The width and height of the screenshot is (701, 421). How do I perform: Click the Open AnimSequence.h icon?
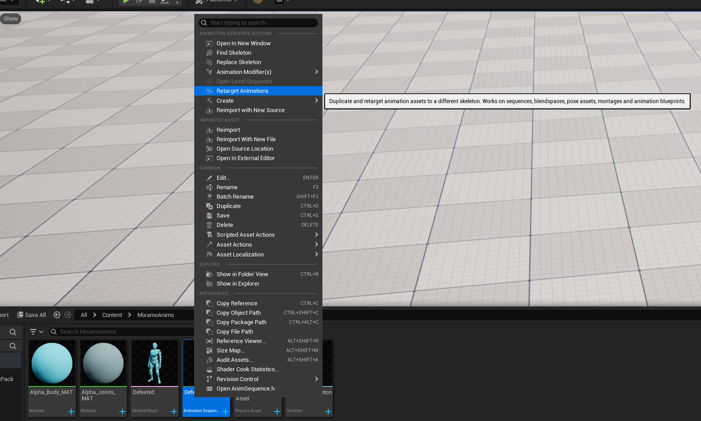[209, 389]
